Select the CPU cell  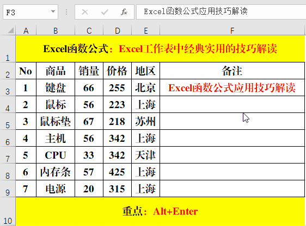(56, 155)
